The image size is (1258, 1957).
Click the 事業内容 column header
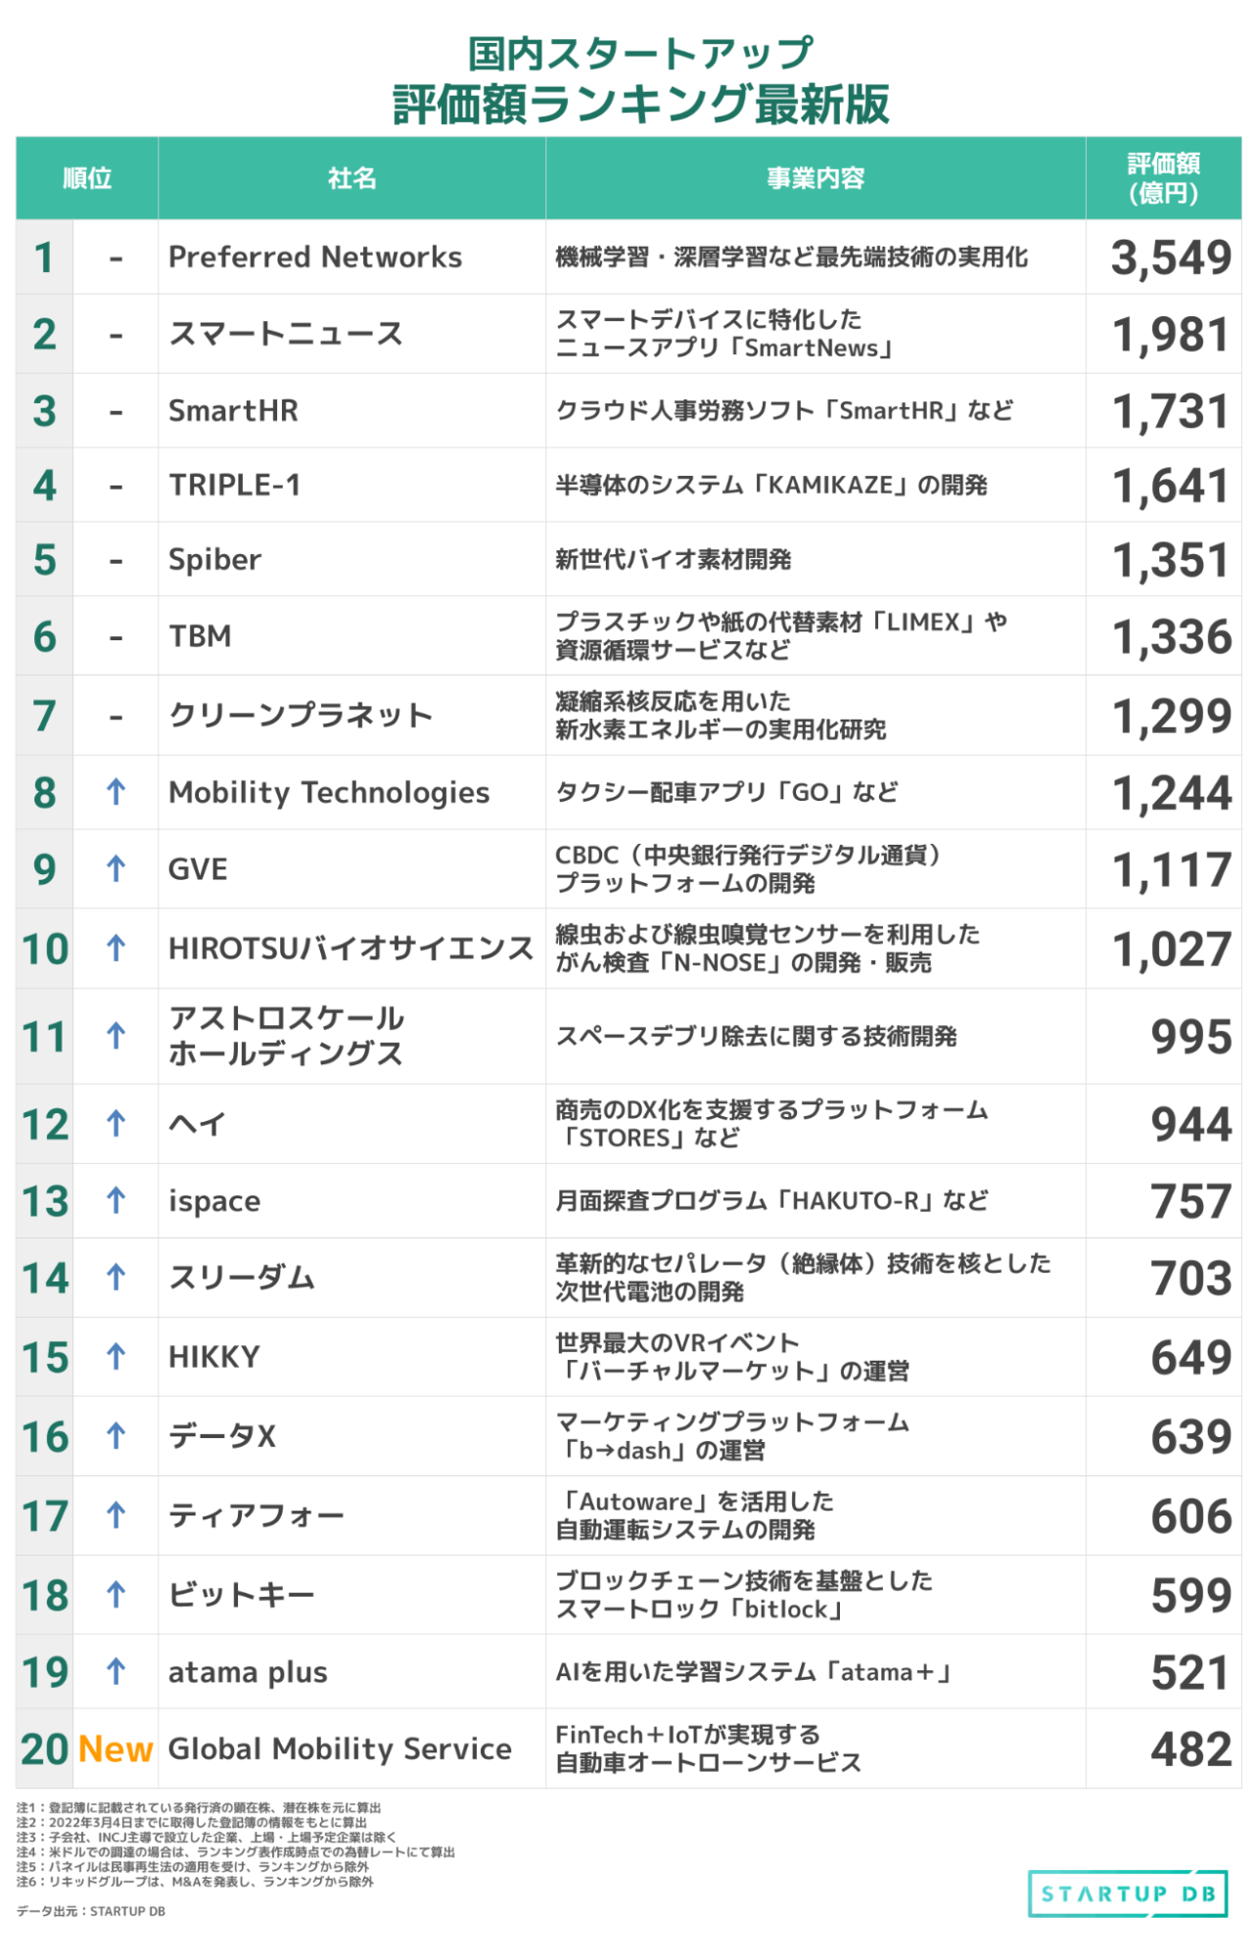pyautogui.click(x=815, y=178)
